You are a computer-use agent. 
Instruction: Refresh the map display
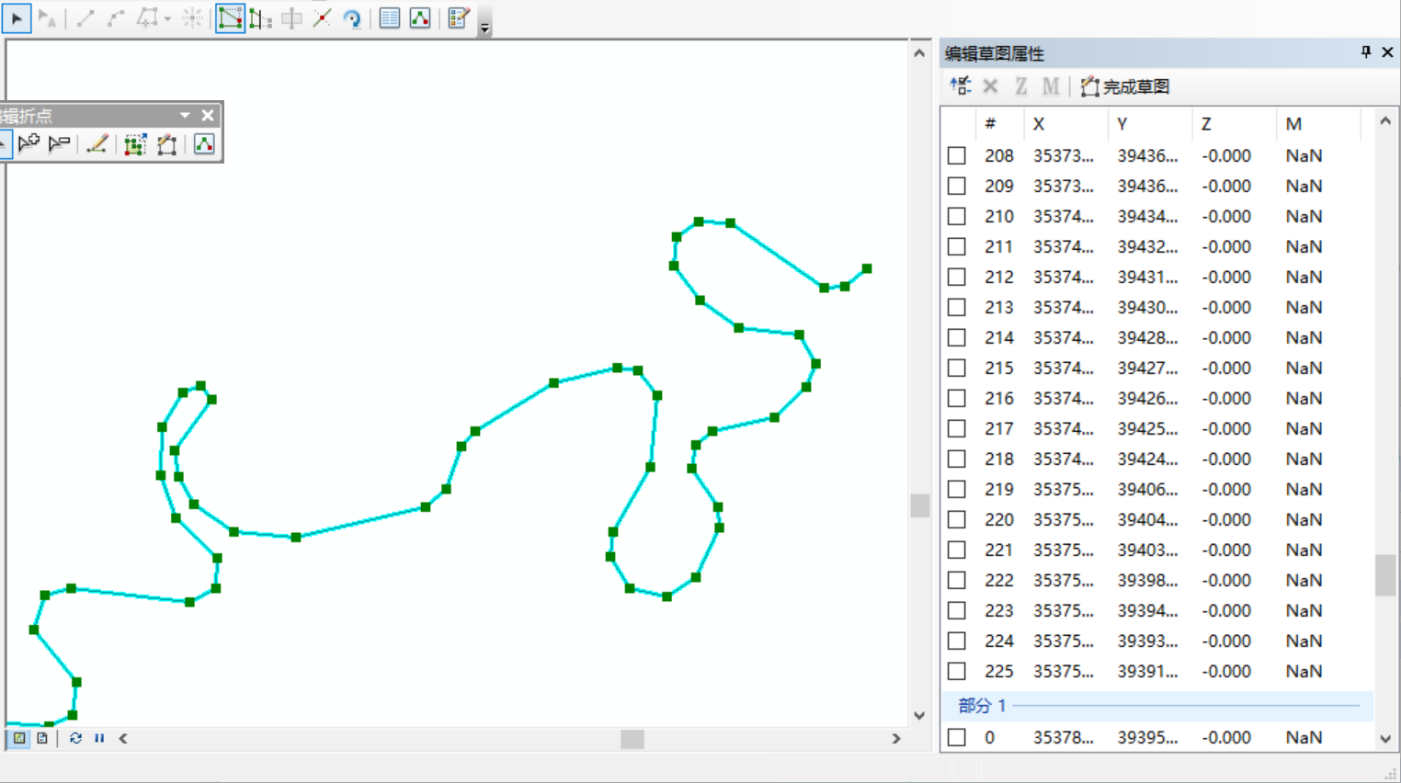tap(75, 738)
